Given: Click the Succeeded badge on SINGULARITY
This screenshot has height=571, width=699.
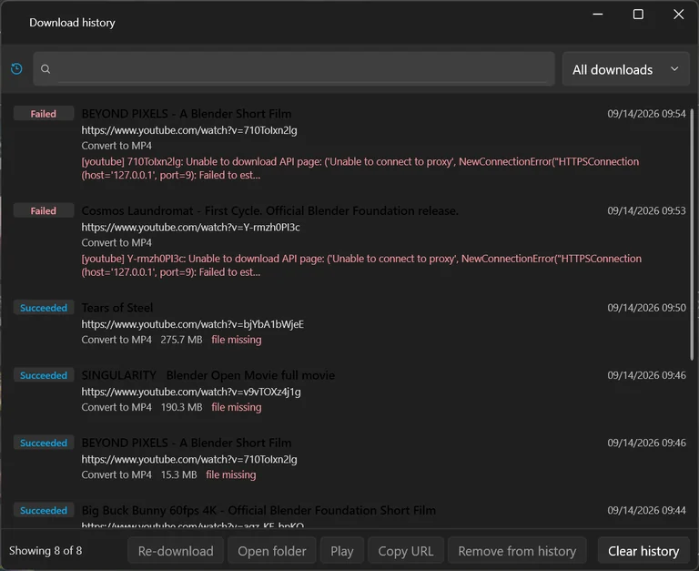Looking at the screenshot, I should click(x=44, y=375).
